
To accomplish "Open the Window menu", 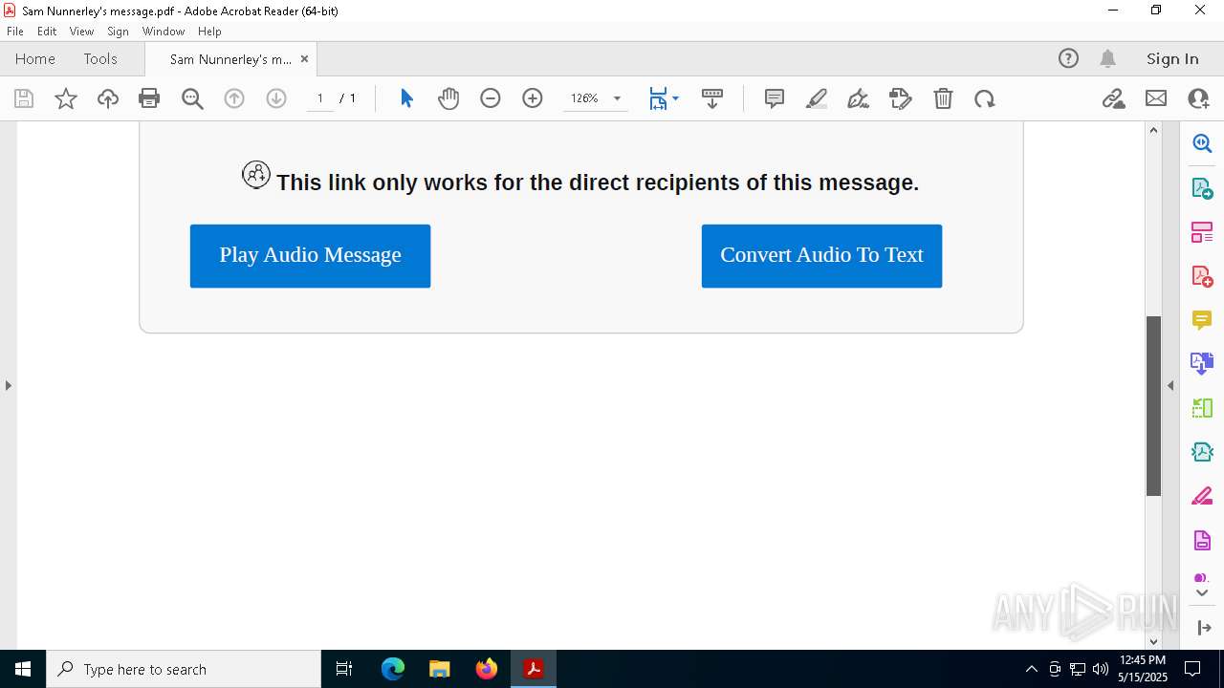I will point(164,32).
